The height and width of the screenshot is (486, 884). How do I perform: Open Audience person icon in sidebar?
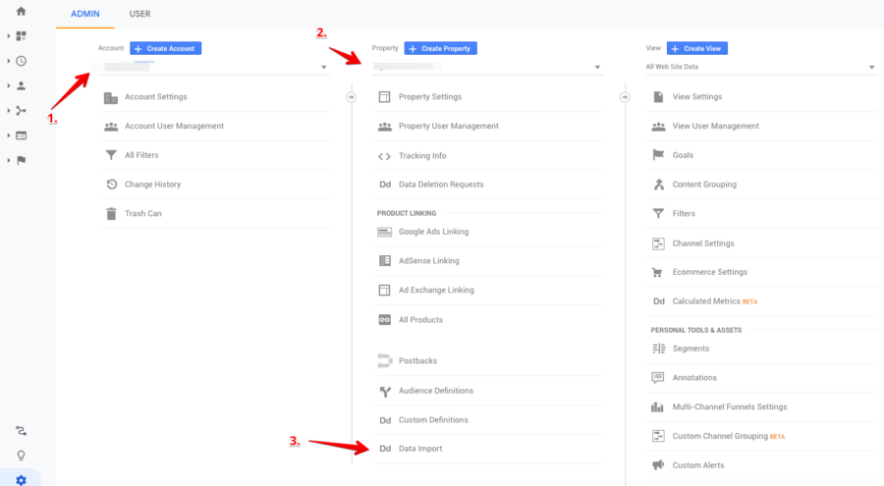21,85
